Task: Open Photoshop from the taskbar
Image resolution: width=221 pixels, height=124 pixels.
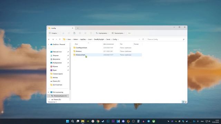Action: click(108, 121)
